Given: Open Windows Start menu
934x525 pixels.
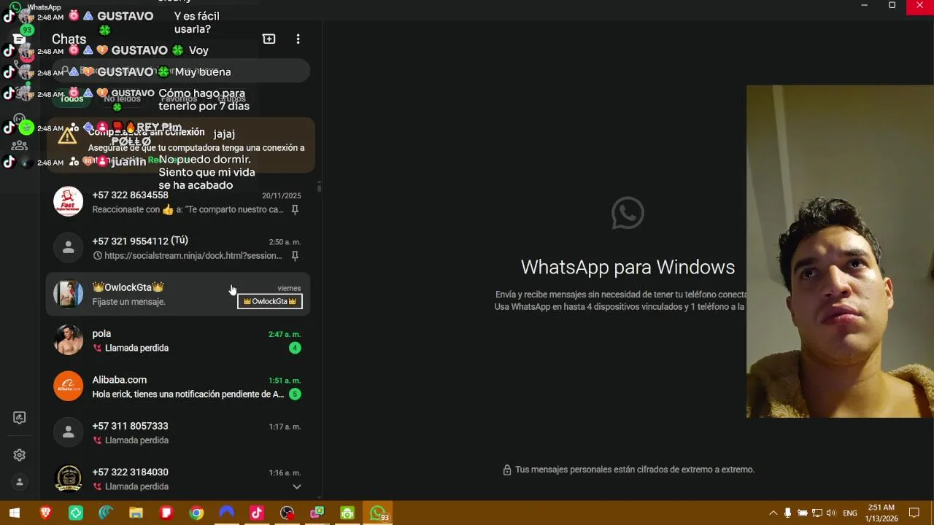Looking at the screenshot, I should tap(14, 513).
